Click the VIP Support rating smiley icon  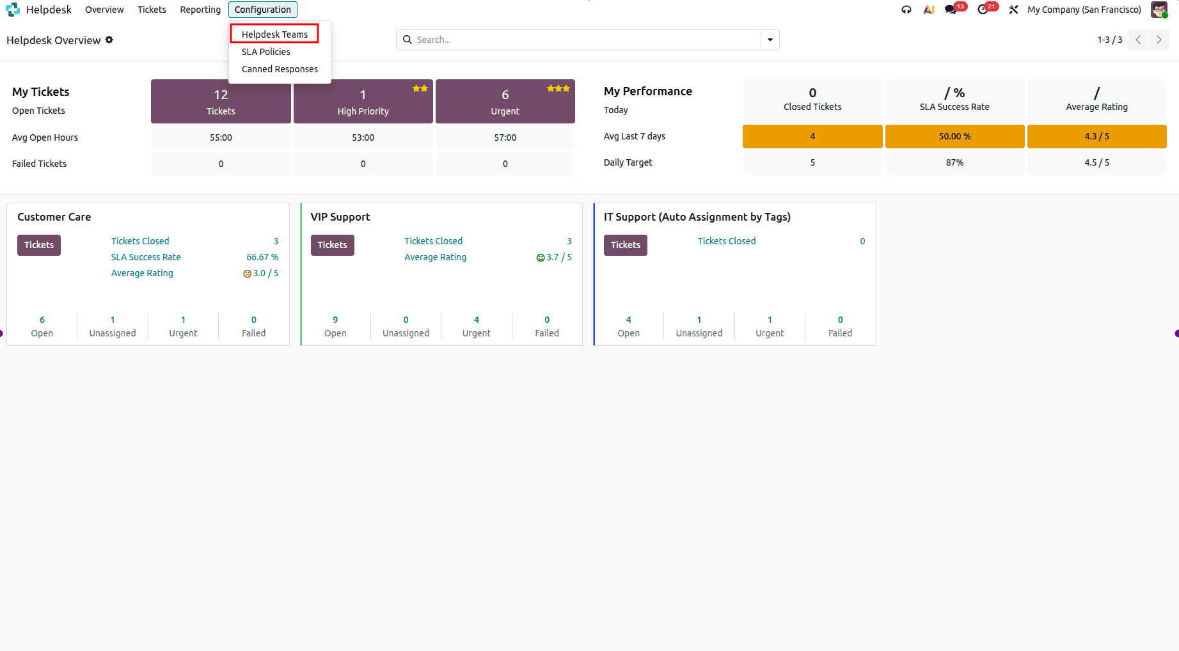click(x=541, y=258)
